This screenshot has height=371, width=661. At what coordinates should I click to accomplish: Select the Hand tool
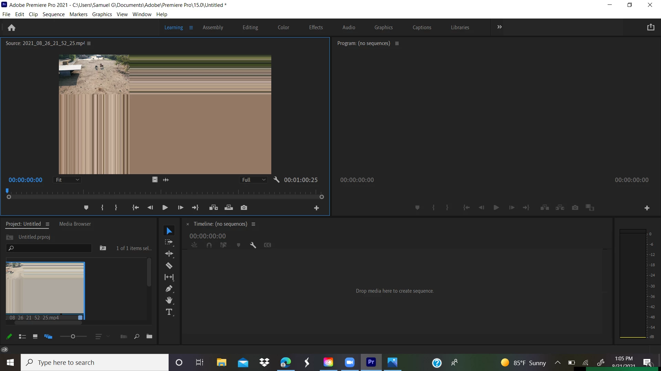click(x=169, y=300)
